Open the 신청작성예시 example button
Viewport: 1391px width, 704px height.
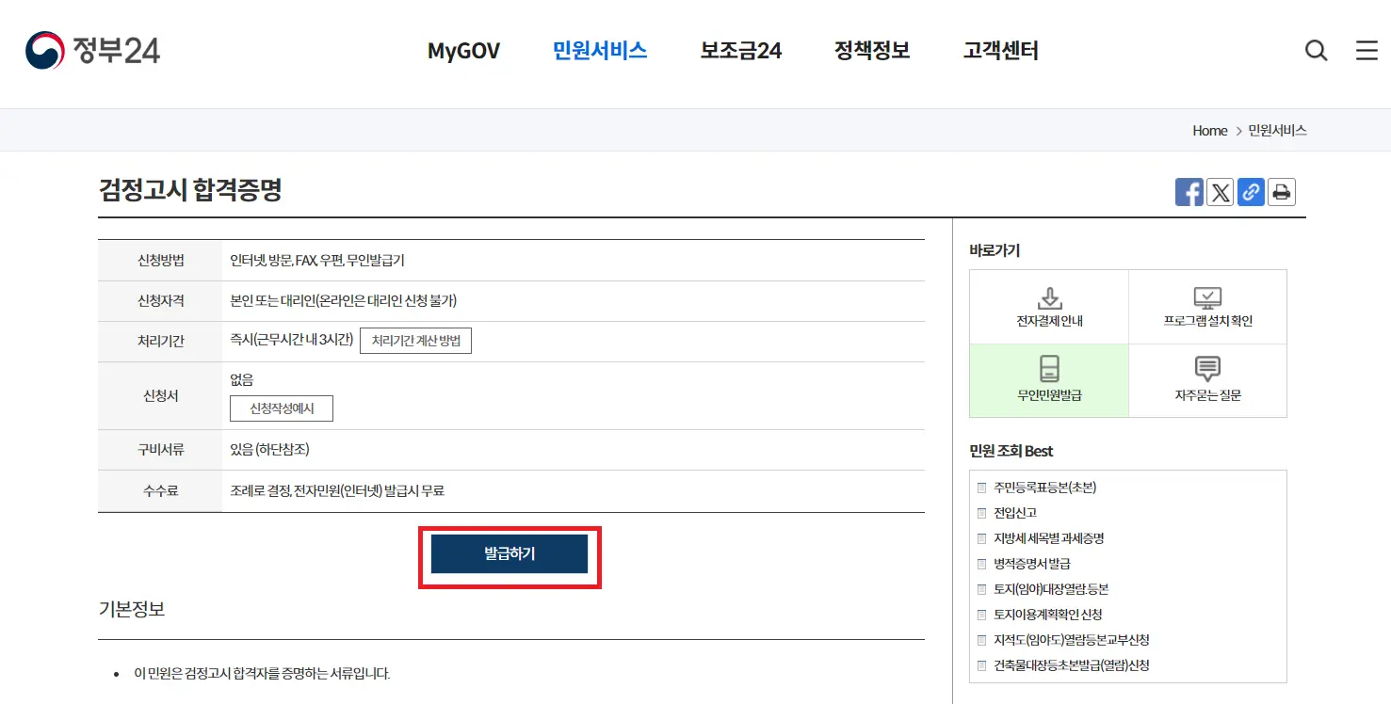pyautogui.click(x=281, y=408)
